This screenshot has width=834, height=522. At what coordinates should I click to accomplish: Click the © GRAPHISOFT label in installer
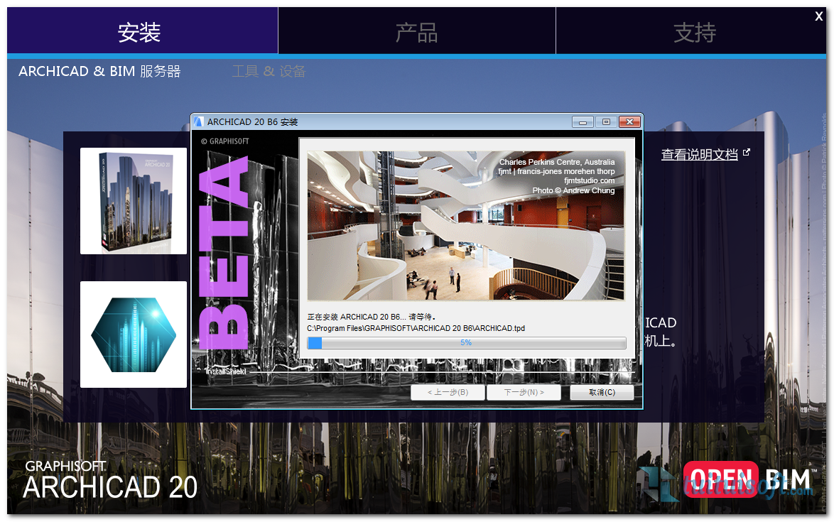pyautogui.click(x=225, y=141)
